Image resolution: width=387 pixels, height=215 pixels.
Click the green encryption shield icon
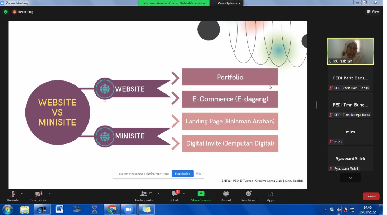(x=5, y=12)
